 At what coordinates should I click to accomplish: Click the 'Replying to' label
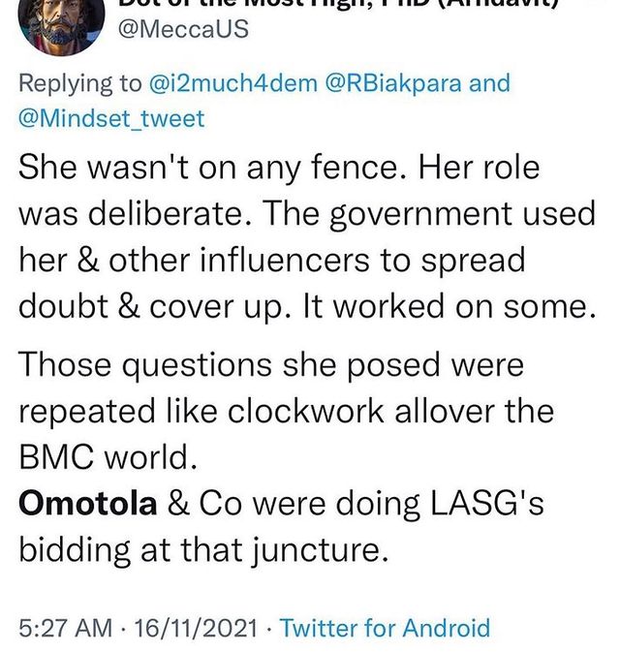(x=80, y=84)
